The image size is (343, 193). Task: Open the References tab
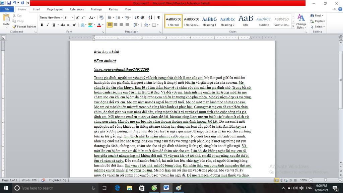coord(77,9)
